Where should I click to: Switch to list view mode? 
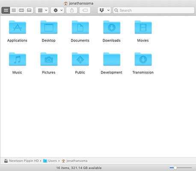(x=14, y=10)
